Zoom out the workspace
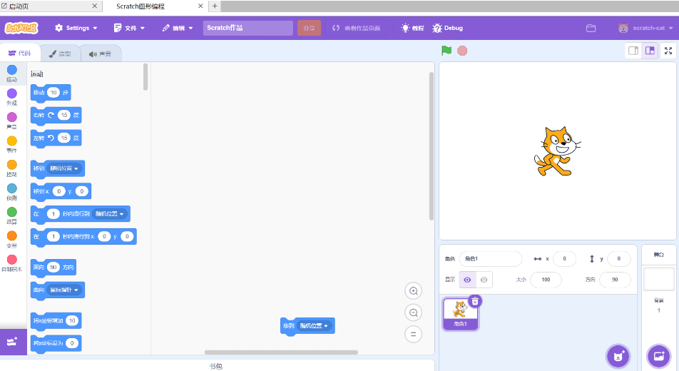This screenshot has height=371, width=679. point(413,313)
